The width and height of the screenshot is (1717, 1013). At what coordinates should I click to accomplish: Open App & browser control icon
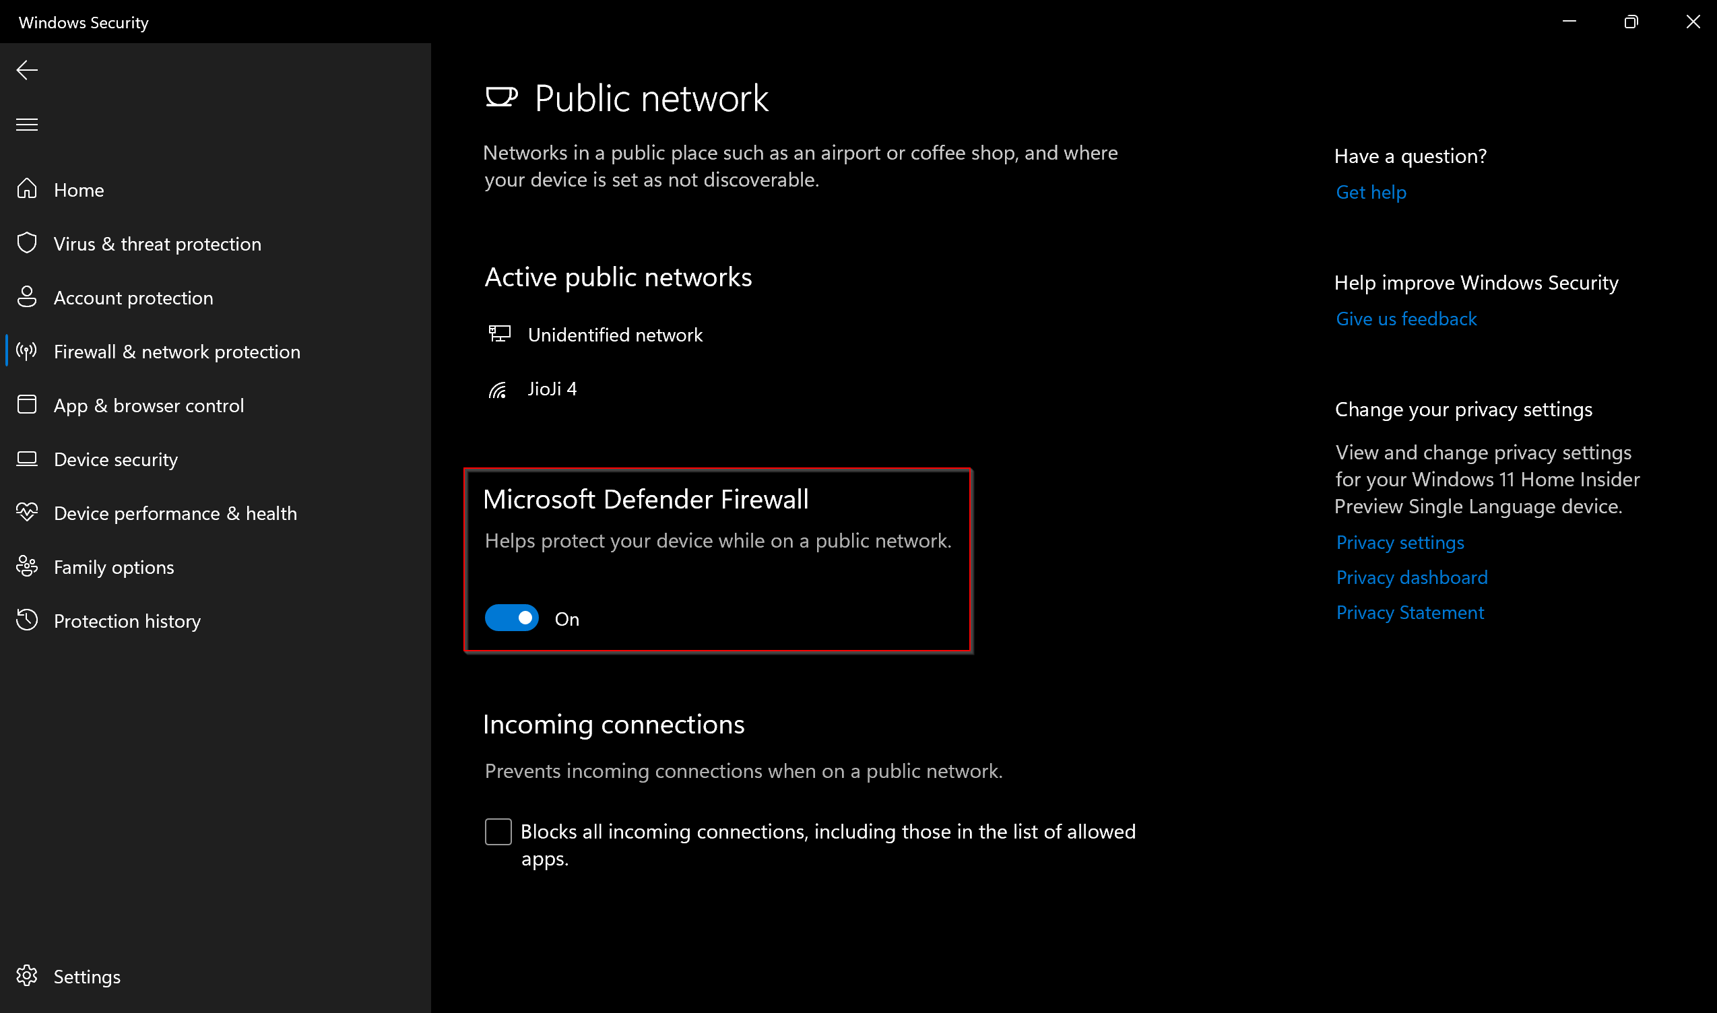[28, 404]
